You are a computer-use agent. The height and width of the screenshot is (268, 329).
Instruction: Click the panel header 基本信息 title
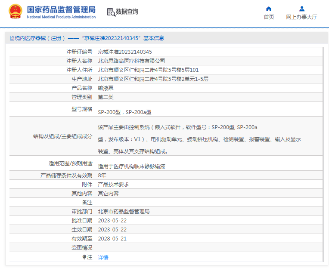154,38
